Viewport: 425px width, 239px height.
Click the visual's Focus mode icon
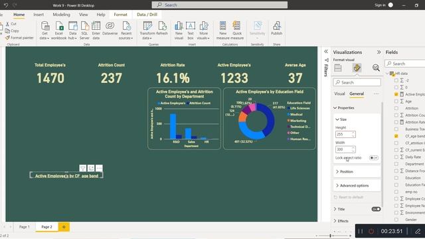91,168
